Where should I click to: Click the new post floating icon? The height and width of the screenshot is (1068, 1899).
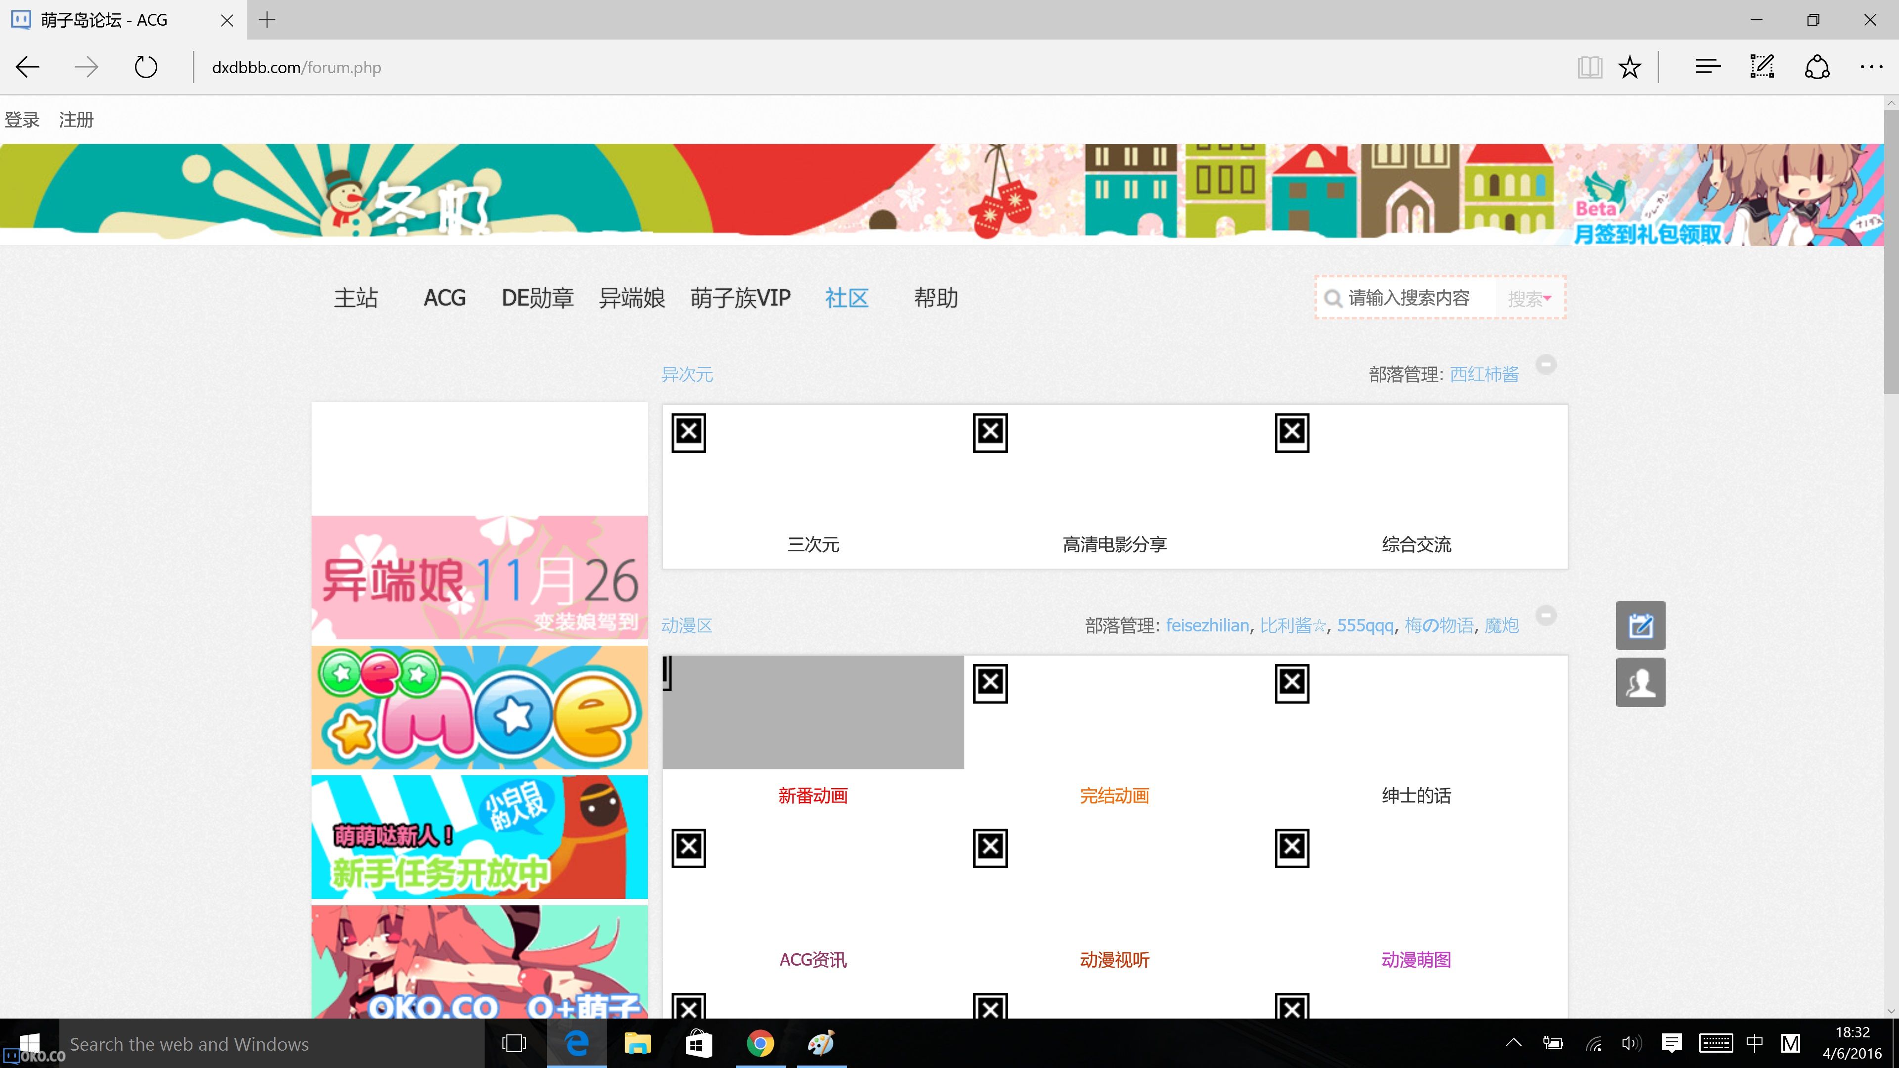1640,625
